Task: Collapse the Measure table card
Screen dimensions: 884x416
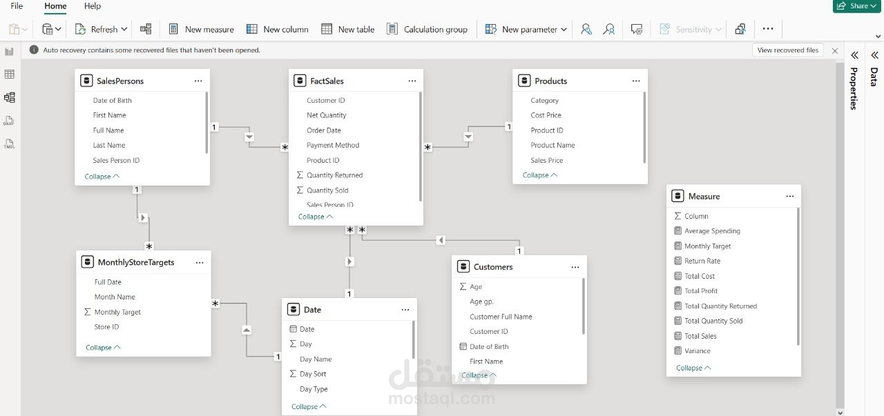Action: point(693,368)
